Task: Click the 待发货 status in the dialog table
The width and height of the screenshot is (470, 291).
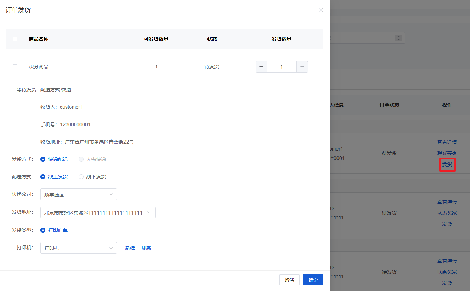Action: (x=212, y=67)
